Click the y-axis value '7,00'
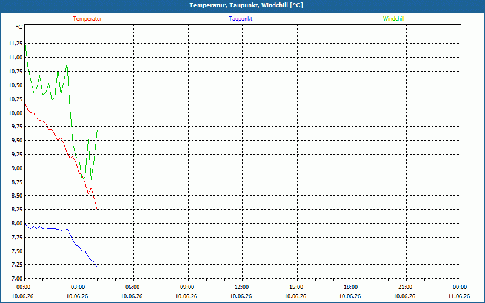This screenshot has width=485, height=303. click(17, 279)
